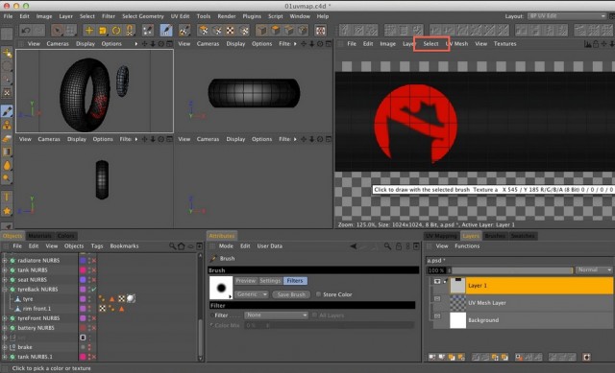Pick the Brush tool in left palette

click(x=7, y=111)
